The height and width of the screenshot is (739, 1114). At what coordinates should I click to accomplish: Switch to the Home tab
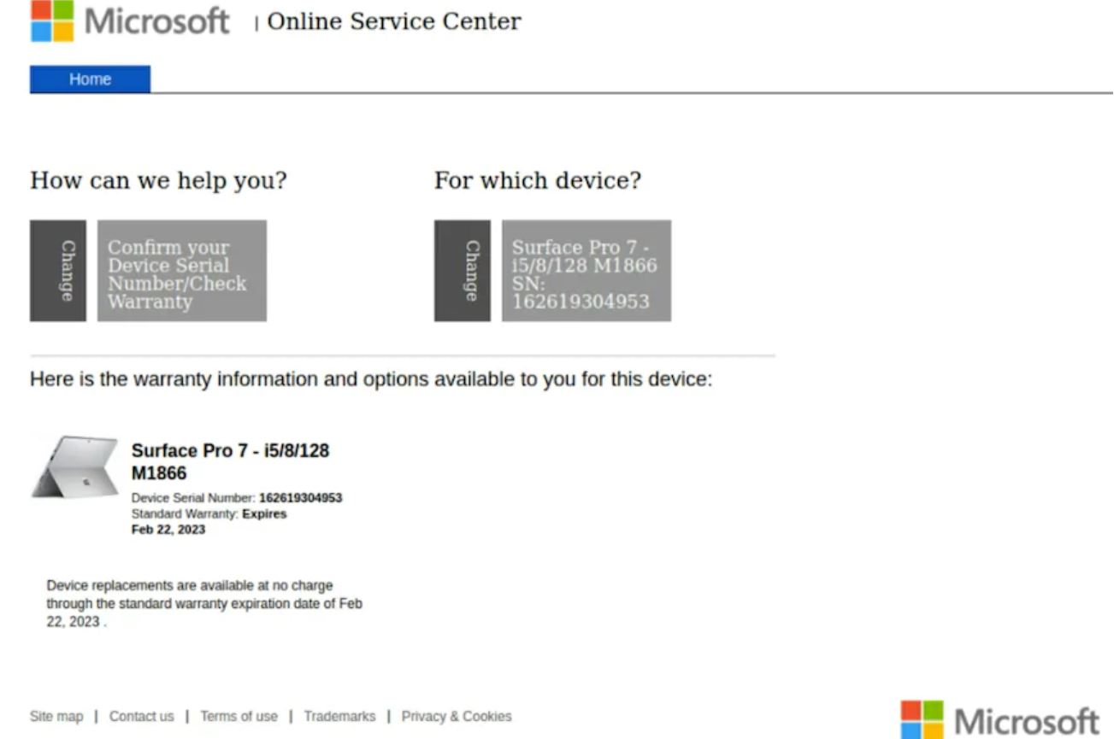tap(89, 79)
